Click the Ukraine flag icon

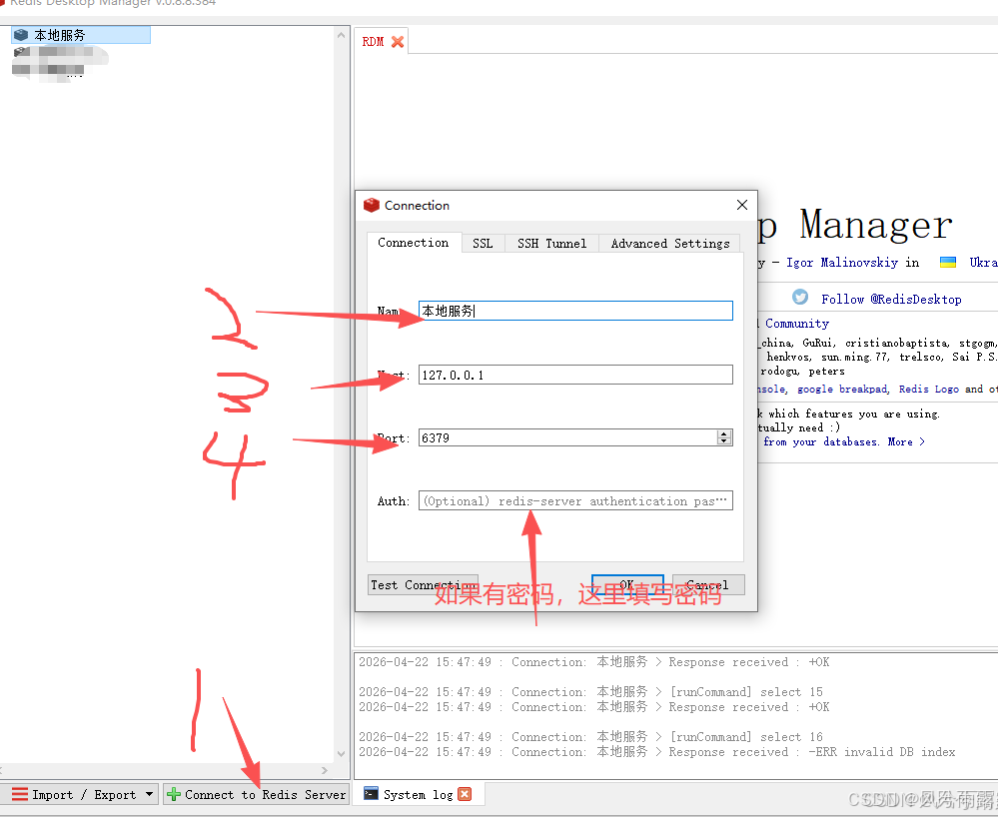pos(948,262)
